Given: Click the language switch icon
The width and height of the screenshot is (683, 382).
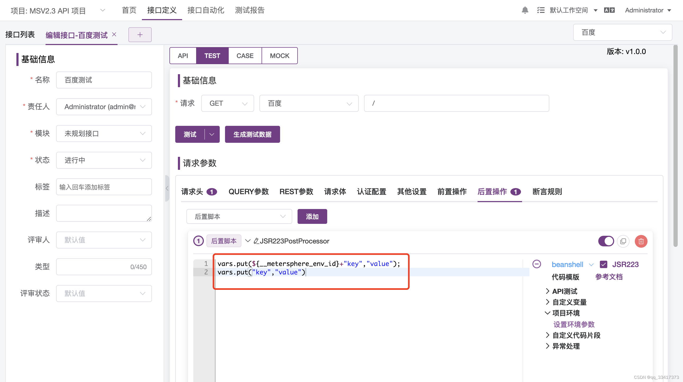Looking at the screenshot, I should point(609,10).
